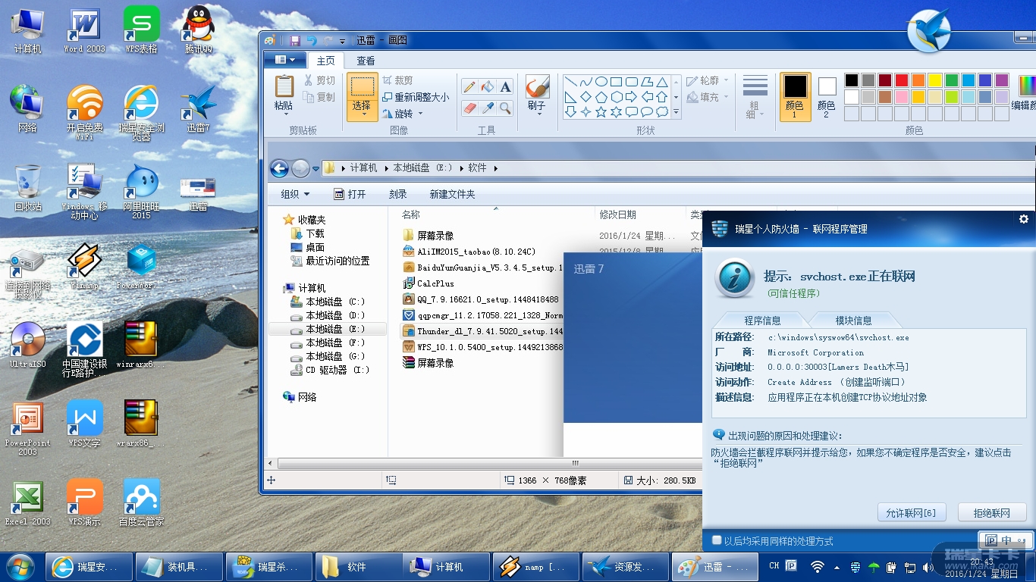Open the 回收站 recycle bin icon
Viewport: 1036px width, 582px height.
(x=28, y=187)
